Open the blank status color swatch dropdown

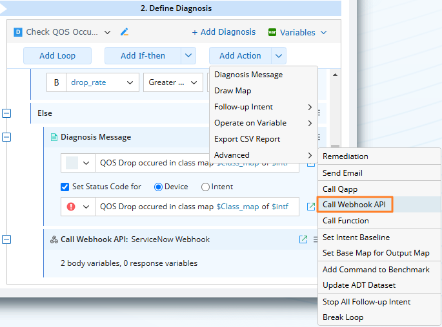point(77,163)
